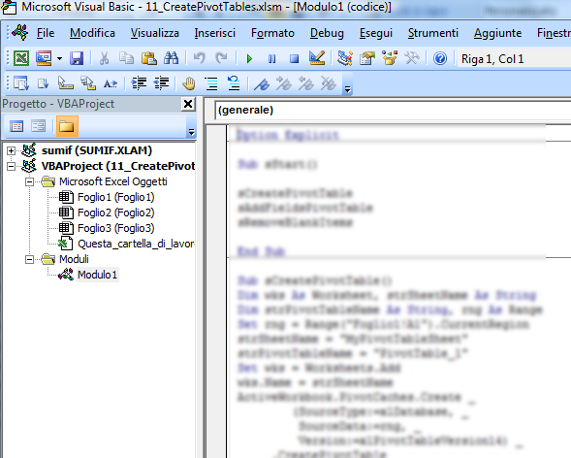Expand the sumif (SUMIF.XLAM) project
This screenshot has width=571, height=458.
11,150
